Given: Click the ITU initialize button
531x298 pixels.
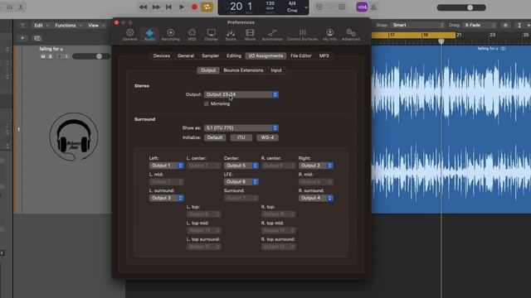Looking at the screenshot, I should [x=241, y=137].
